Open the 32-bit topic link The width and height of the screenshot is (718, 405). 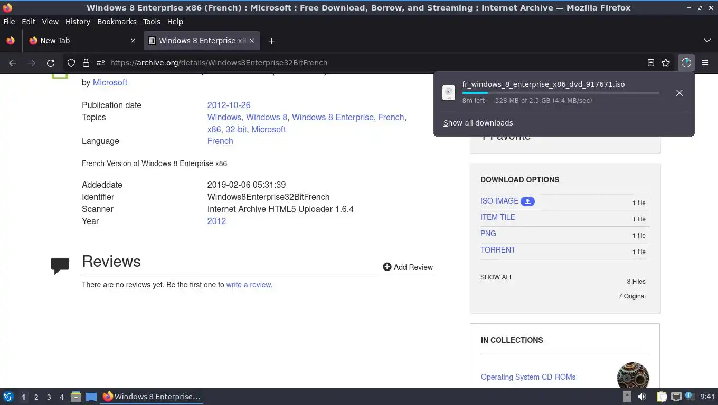[x=236, y=129]
